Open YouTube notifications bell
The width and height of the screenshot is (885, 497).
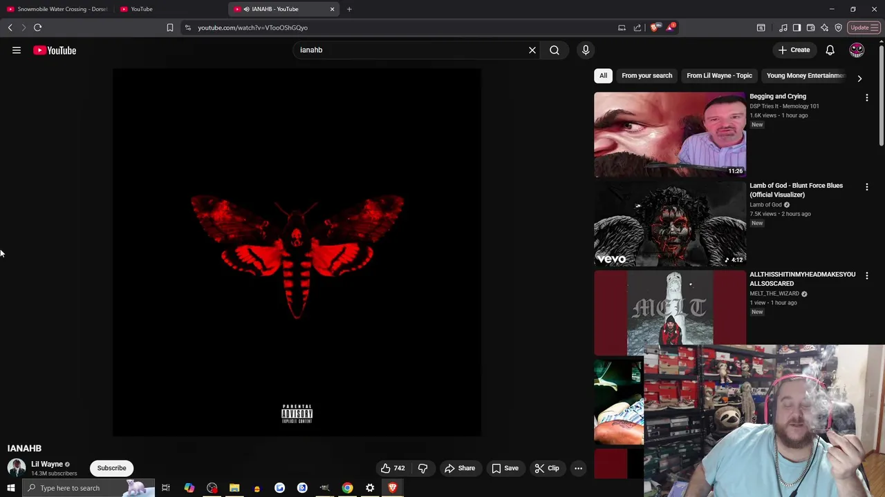coord(830,50)
